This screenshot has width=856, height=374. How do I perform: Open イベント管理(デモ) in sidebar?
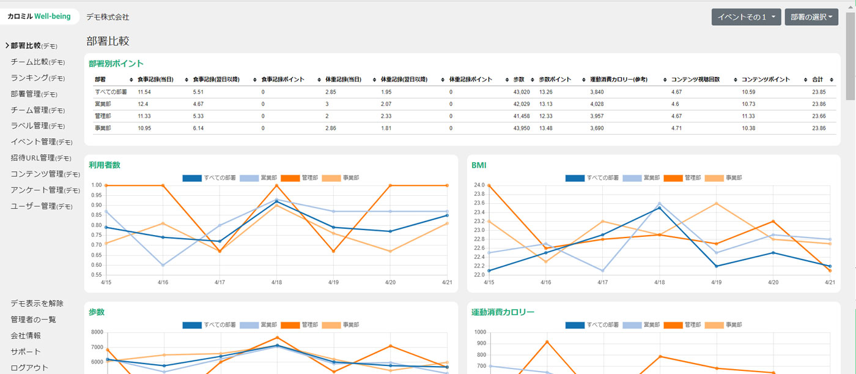[x=42, y=142]
